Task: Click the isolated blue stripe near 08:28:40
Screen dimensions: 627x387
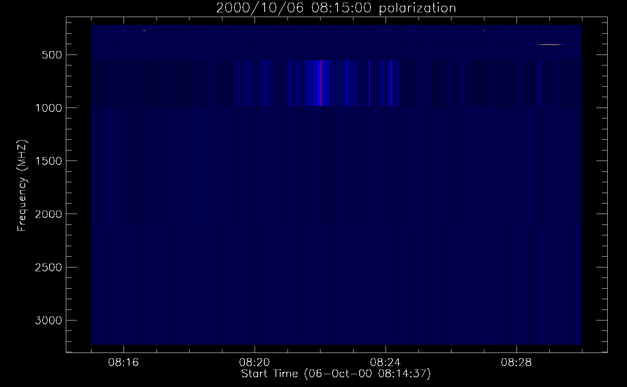Action: point(539,83)
